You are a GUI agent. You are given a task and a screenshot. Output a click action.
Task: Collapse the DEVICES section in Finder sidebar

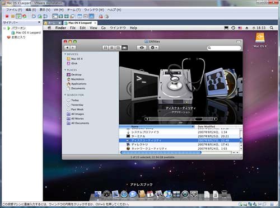65,54
